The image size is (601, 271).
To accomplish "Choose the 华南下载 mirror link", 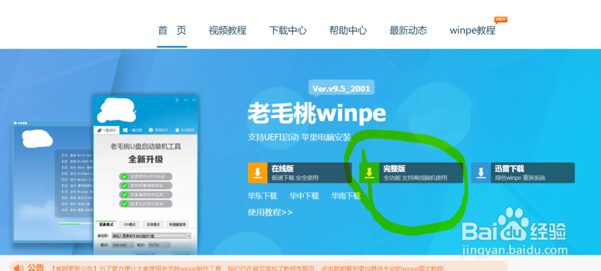I will (346, 196).
